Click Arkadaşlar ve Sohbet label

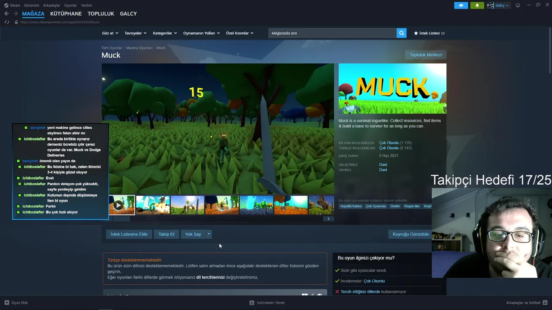[x=524, y=303]
